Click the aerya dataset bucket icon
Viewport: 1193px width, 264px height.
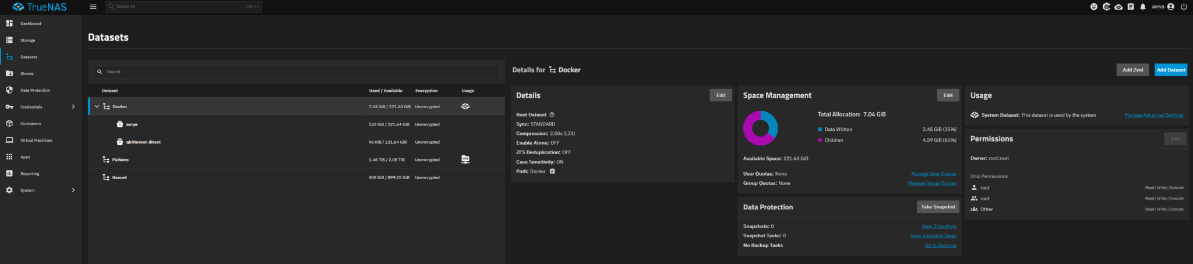click(x=119, y=124)
